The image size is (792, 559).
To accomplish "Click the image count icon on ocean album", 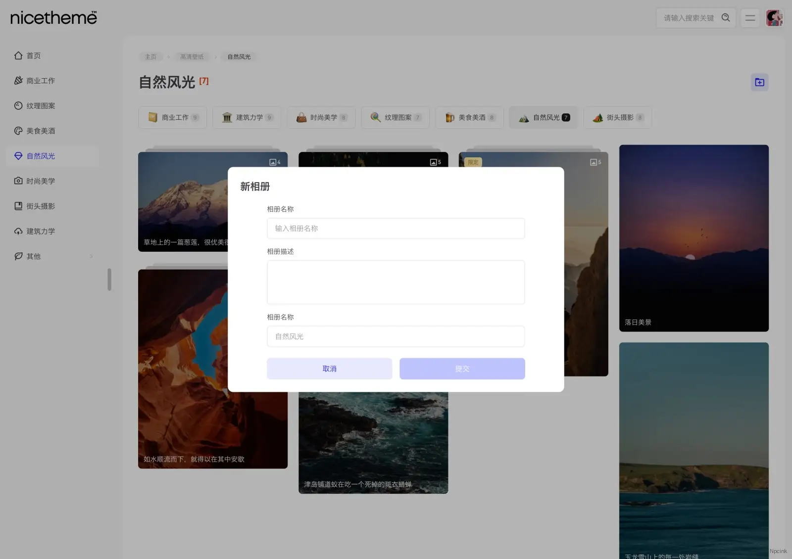I will 433,162.
